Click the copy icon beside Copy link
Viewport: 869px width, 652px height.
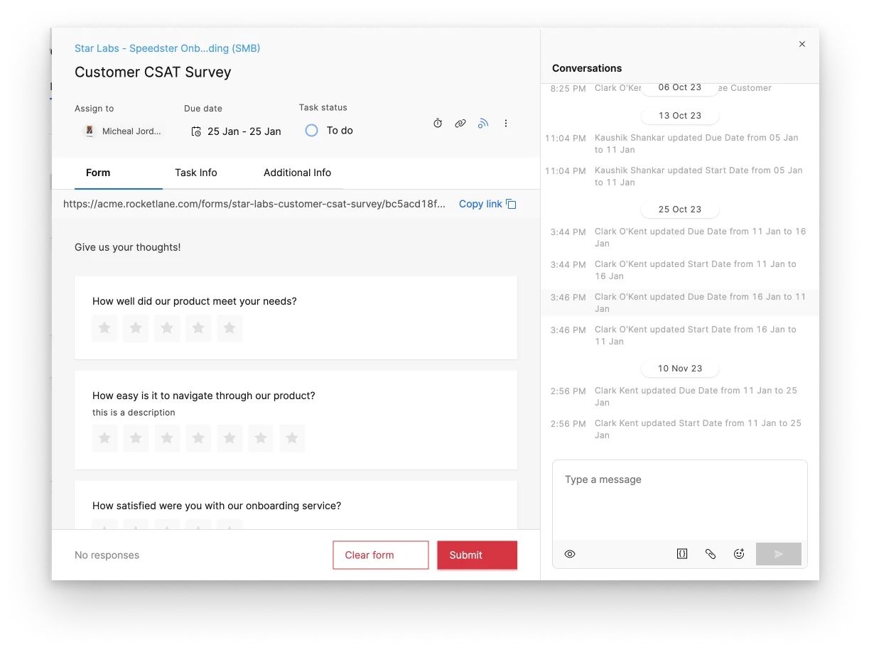511,204
